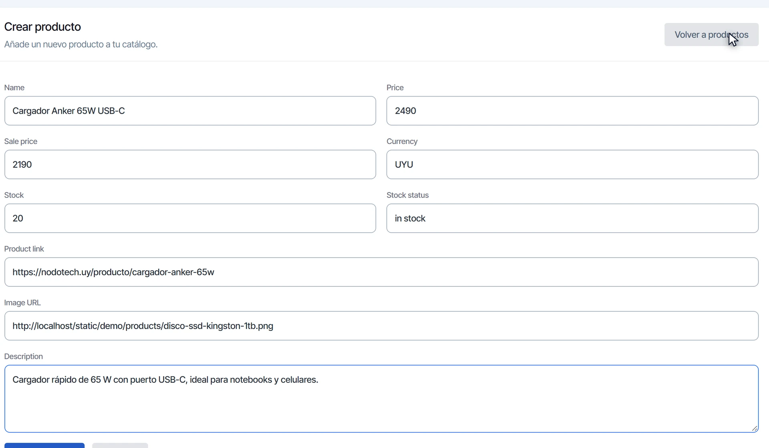Image resolution: width=769 pixels, height=448 pixels.
Task: Click the Sale price label
Action: (x=21, y=142)
